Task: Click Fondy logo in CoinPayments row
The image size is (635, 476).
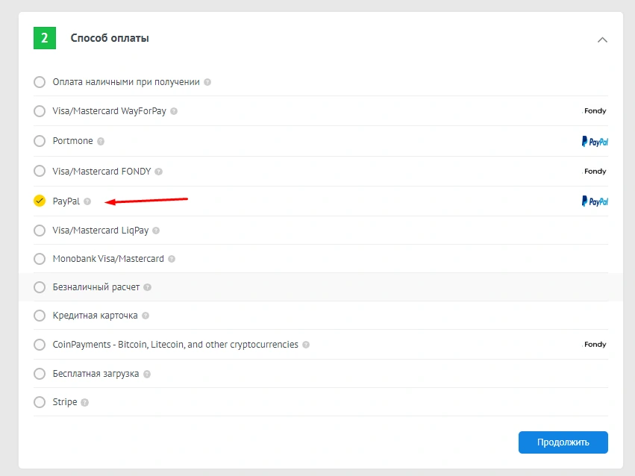Action: click(595, 345)
